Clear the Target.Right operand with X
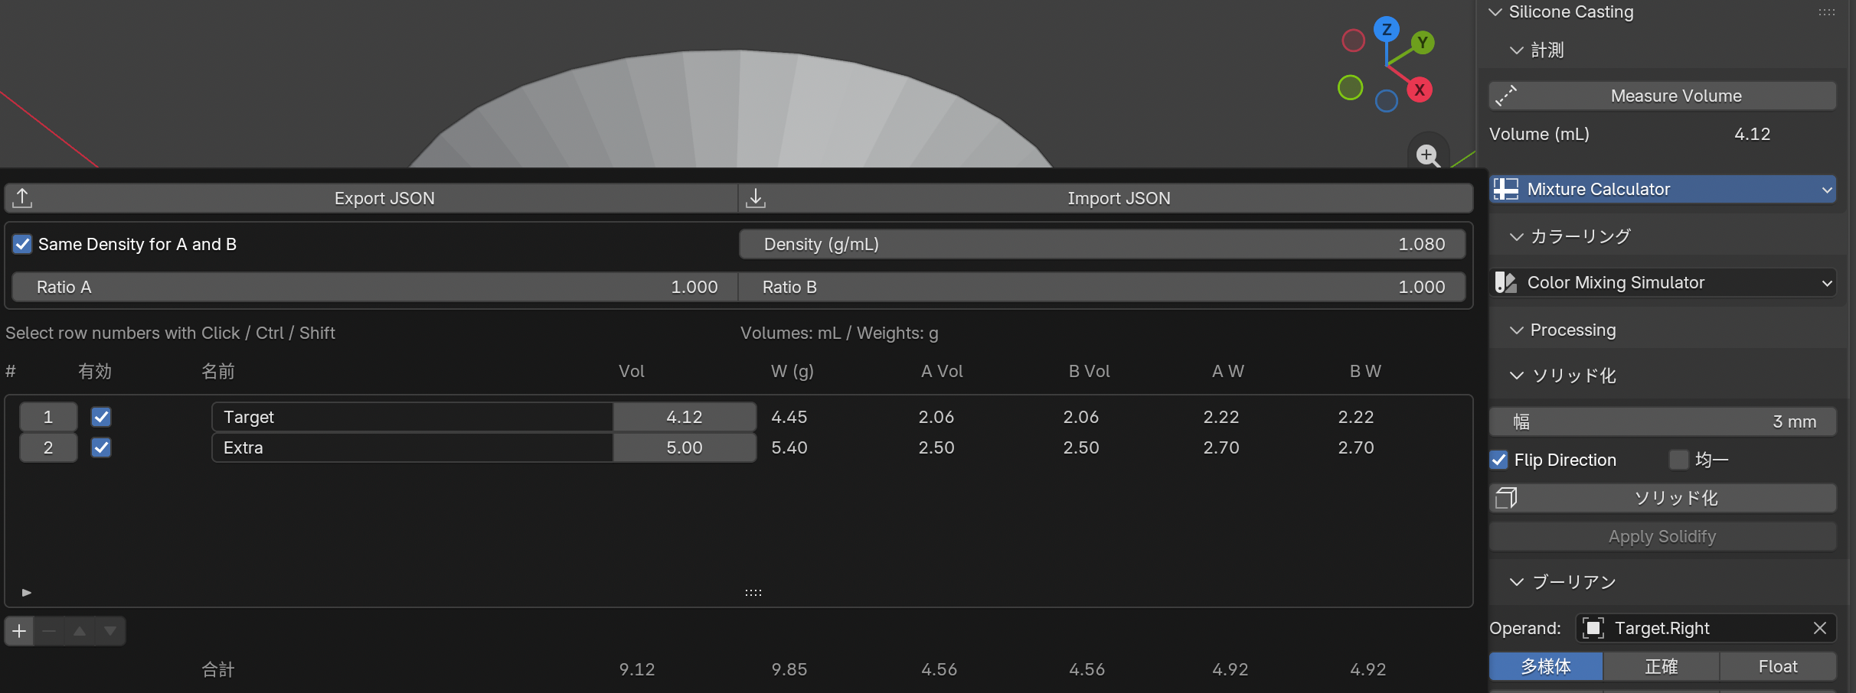Viewport: 1856px width, 693px height. 1820,628
